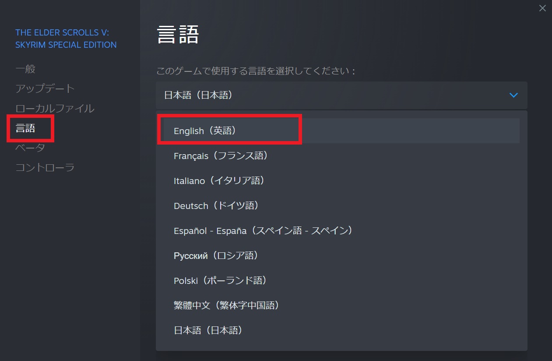Choose Русский（ロシア語）from the list
Screen dimensions: 552x361
(341, 255)
